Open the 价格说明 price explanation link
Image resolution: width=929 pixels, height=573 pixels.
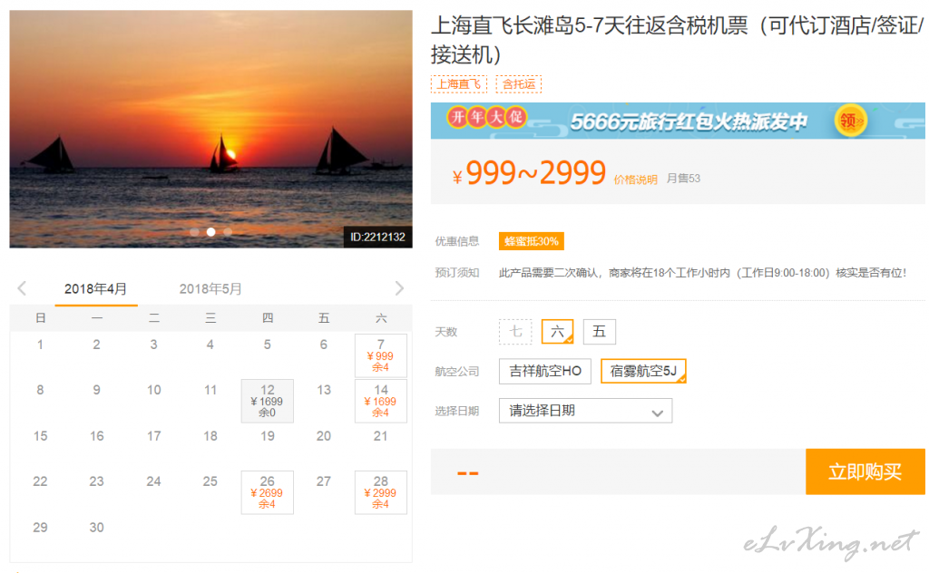coord(635,180)
